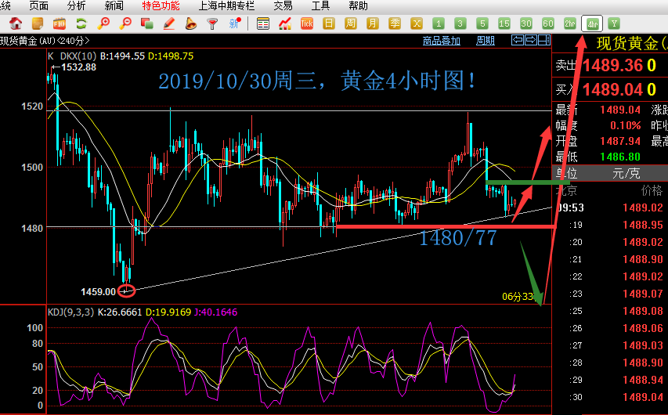Open the 新闻 menu
The image size is (668, 415).
pos(114,5)
